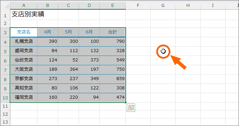Click the cell containing 189

tap(47, 70)
